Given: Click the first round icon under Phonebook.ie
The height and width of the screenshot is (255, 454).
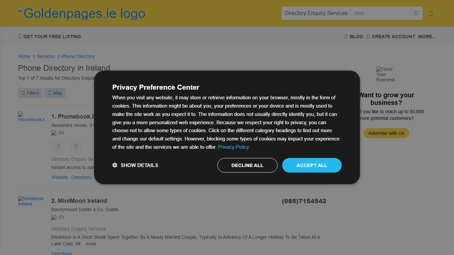Looking at the screenshot, I should click(x=58, y=146).
